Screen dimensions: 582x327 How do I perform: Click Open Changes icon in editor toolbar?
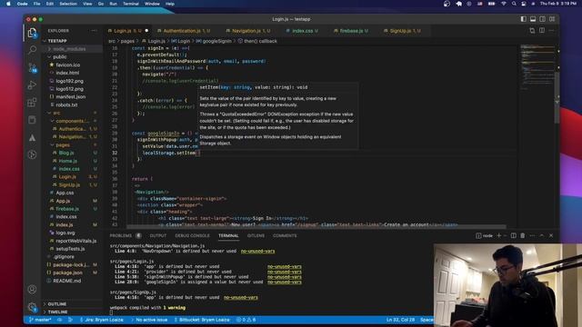coord(532,31)
